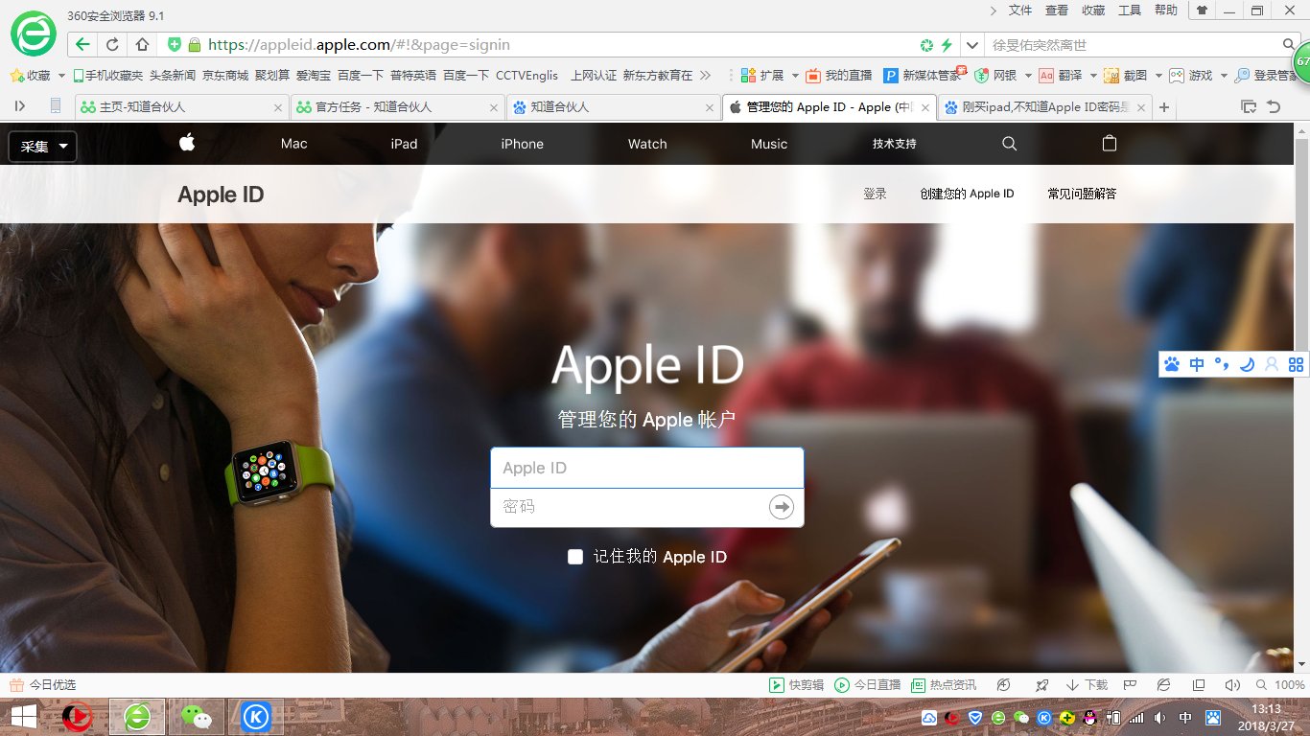Screen dimensions: 1310x736
Task: Click 创建您的 Apple ID link
Action: coord(967,193)
